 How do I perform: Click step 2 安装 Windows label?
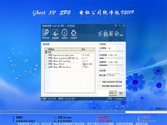coord(65,117)
